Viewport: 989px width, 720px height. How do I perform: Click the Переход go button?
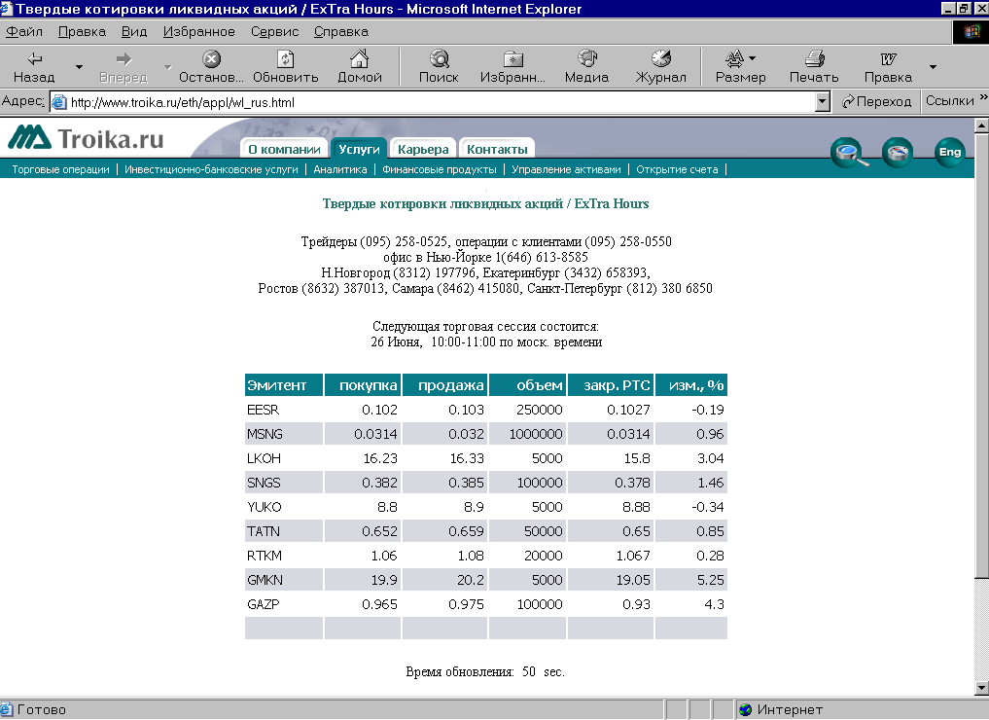tap(876, 101)
